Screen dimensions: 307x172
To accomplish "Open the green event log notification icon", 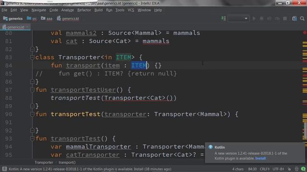I will tap(303, 169).
